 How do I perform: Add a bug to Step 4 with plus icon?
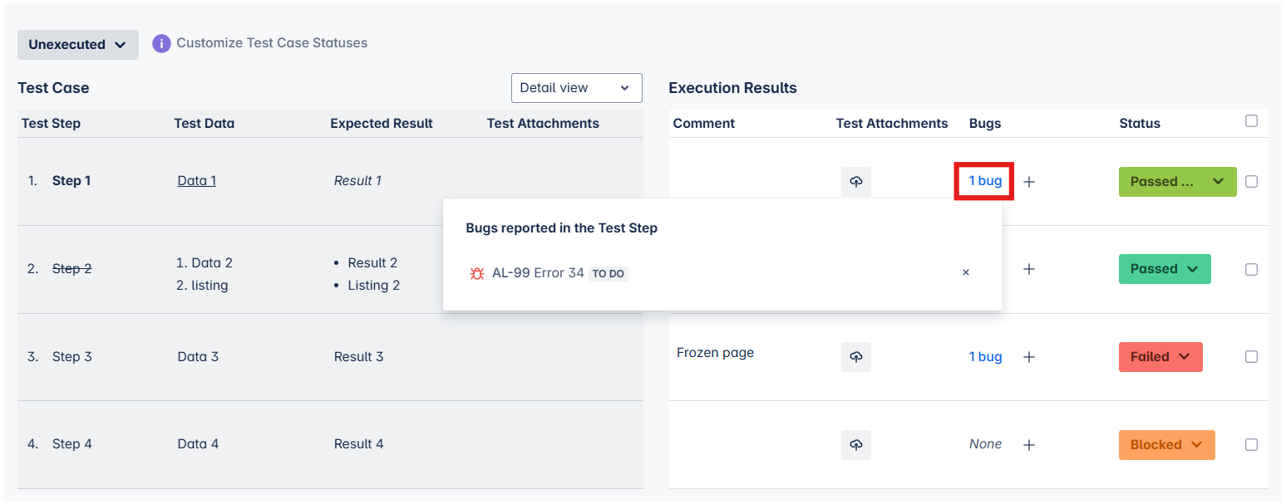(x=1029, y=445)
